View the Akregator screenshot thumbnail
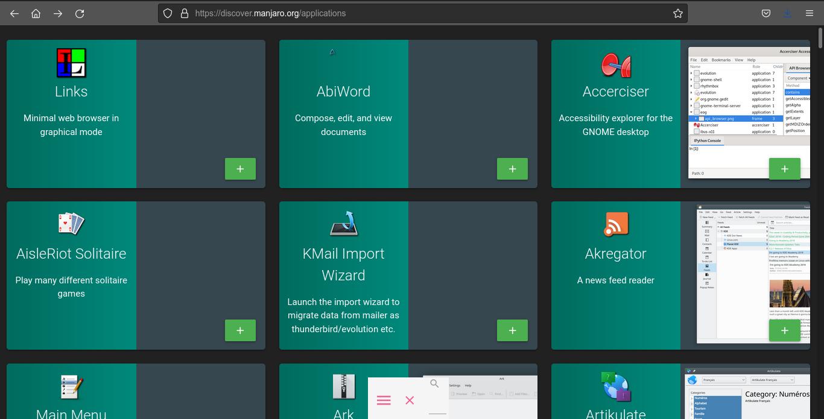This screenshot has height=419, width=824. coord(753,276)
